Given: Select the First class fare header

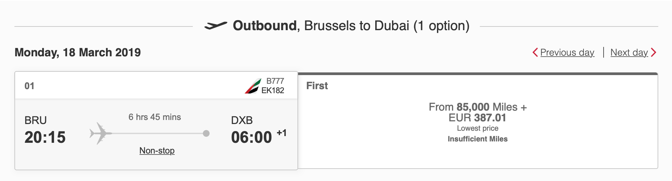Looking at the screenshot, I should [317, 86].
